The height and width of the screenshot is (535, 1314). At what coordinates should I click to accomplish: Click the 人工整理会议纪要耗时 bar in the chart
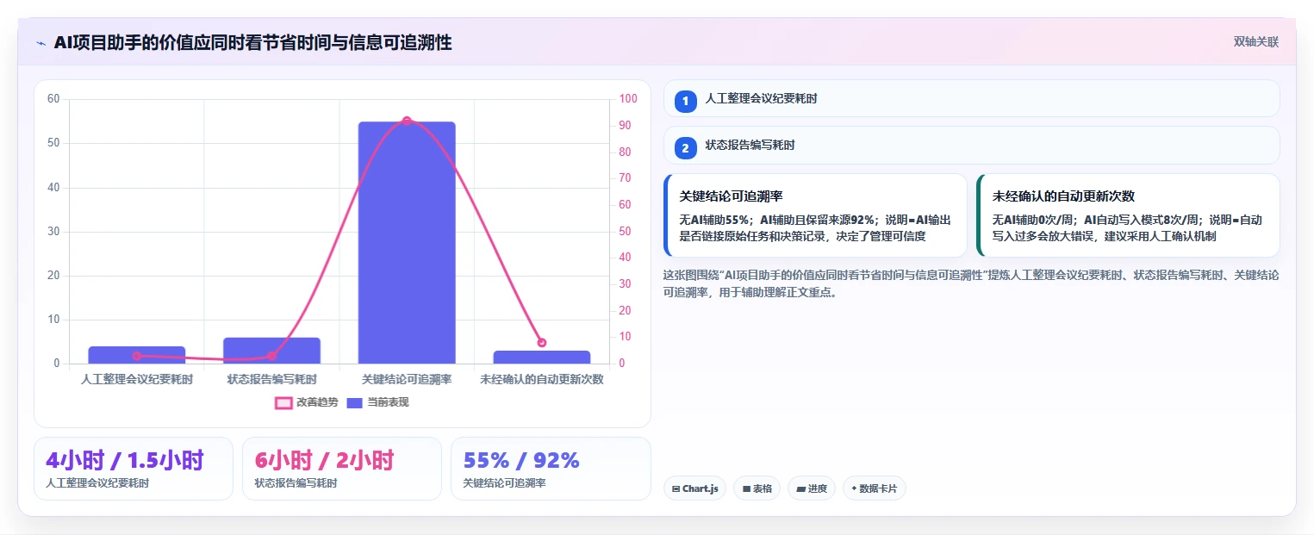coord(137,355)
